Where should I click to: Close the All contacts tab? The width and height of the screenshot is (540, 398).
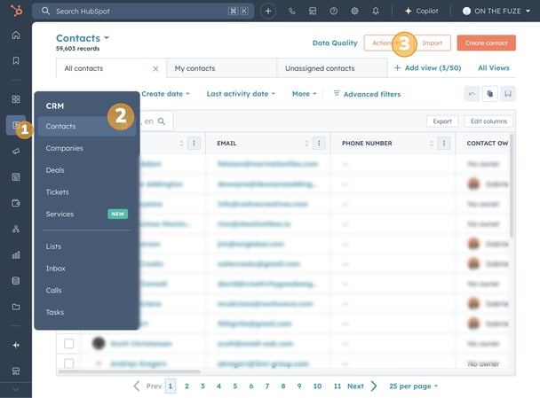(x=155, y=69)
